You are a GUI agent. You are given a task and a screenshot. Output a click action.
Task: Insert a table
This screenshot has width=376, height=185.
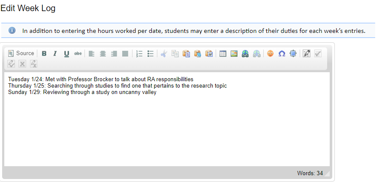click(223, 53)
